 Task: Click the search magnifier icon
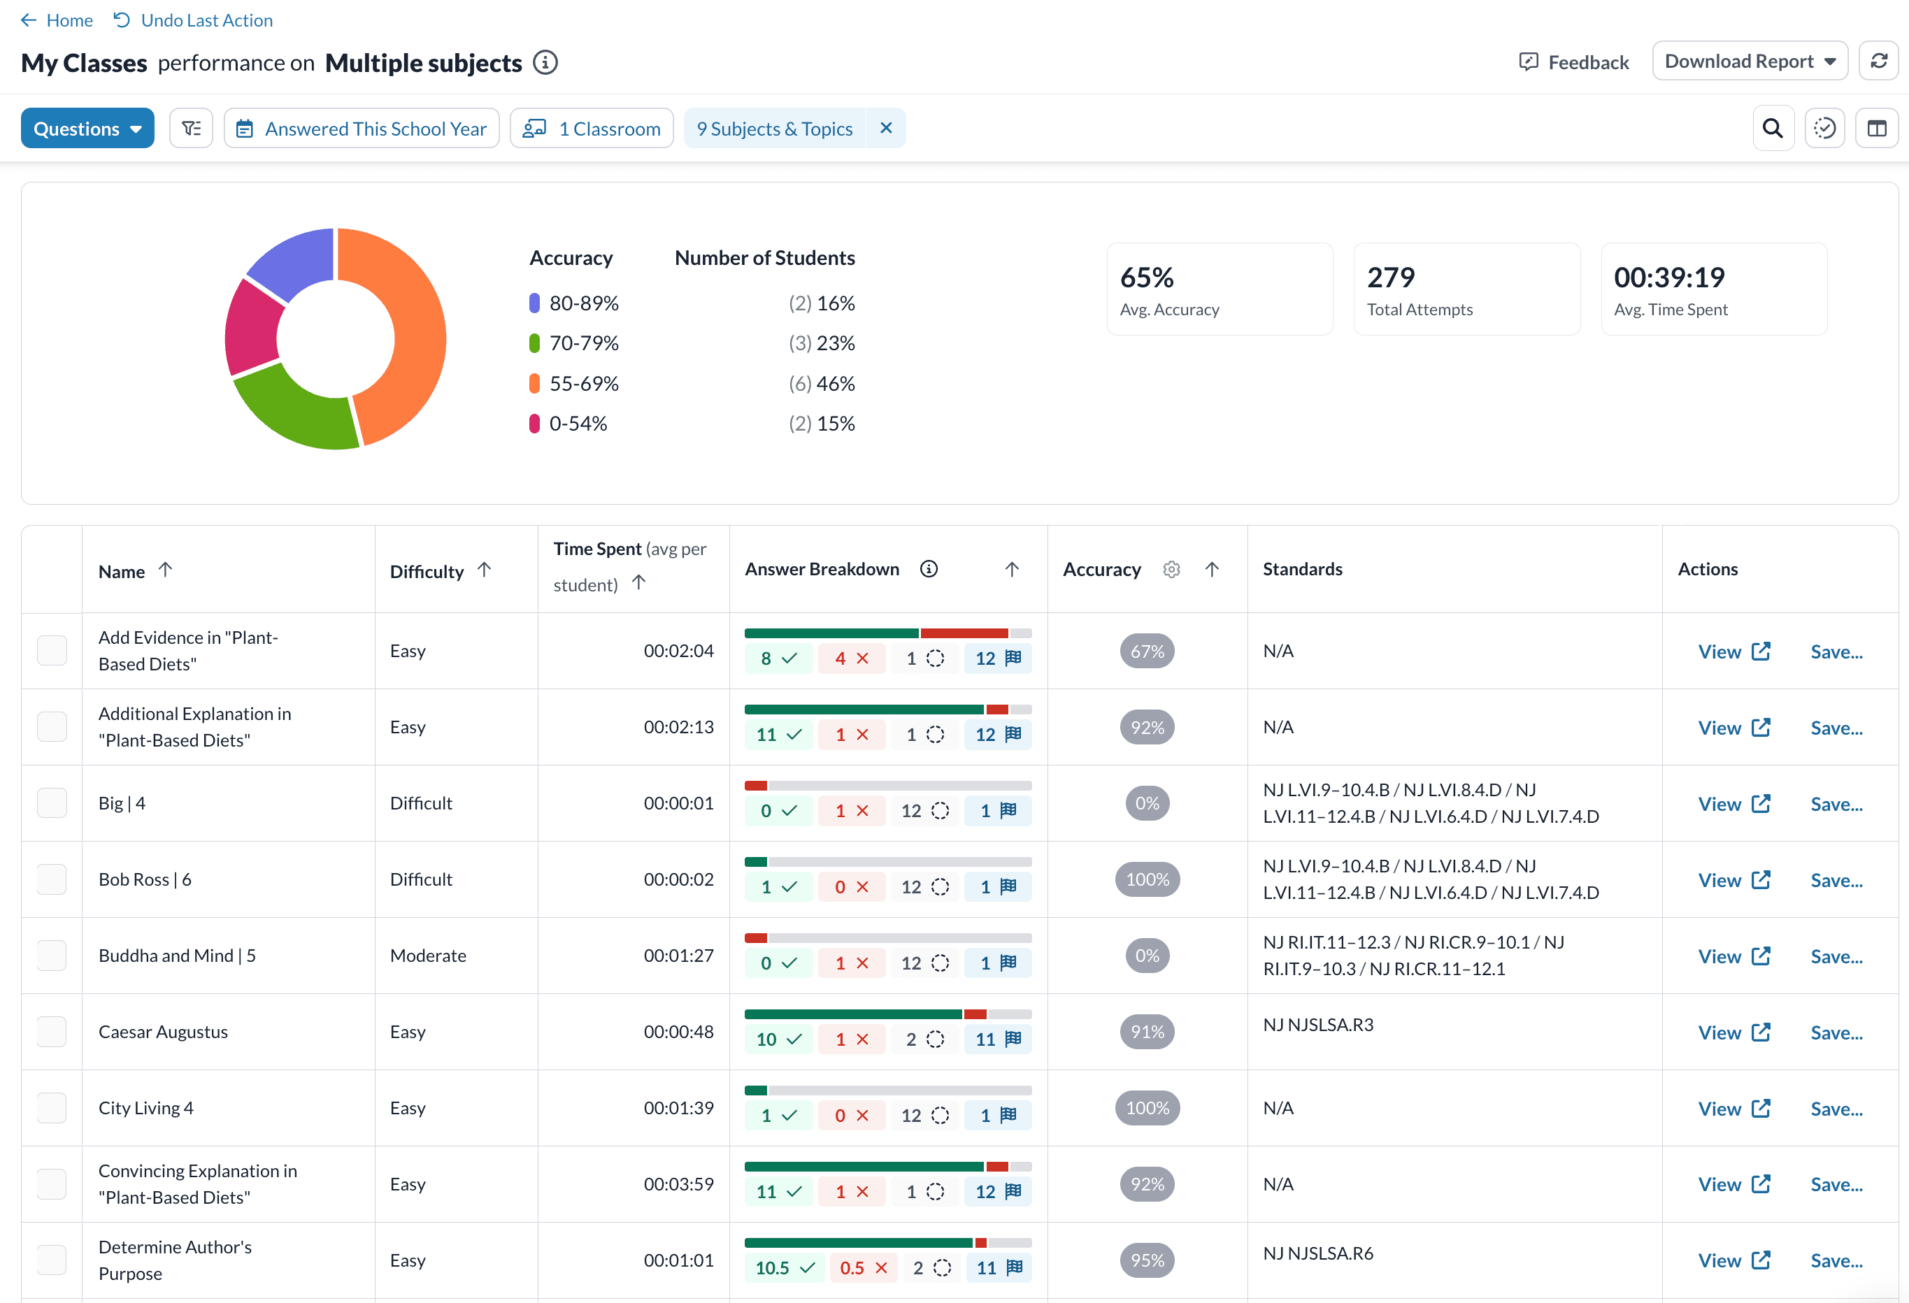[x=1772, y=128]
